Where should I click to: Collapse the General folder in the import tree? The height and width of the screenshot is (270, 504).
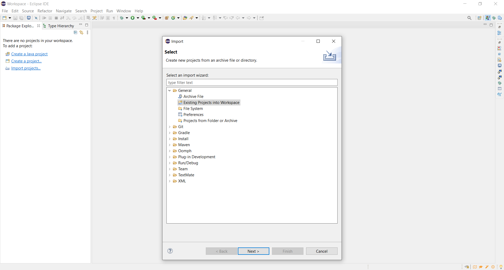click(170, 91)
